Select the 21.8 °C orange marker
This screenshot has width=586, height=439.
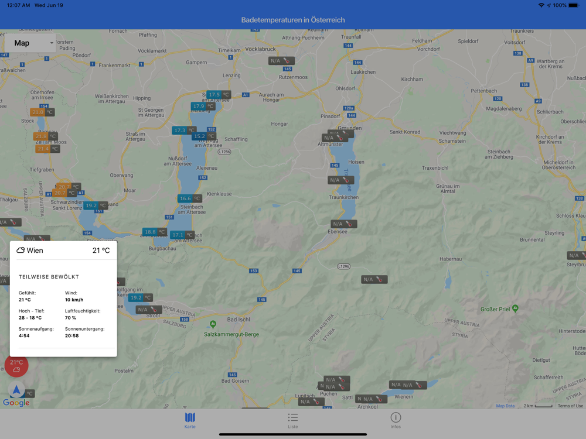(46, 136)
